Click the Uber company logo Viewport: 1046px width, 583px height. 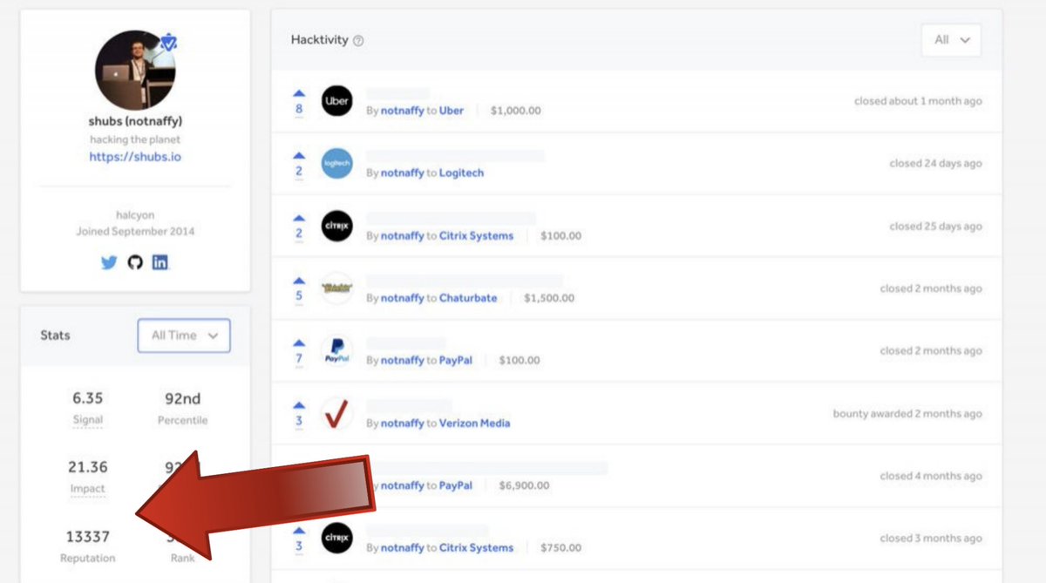pos(336,101)
